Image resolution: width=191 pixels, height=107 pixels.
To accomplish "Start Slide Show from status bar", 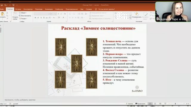I will 165,104.
